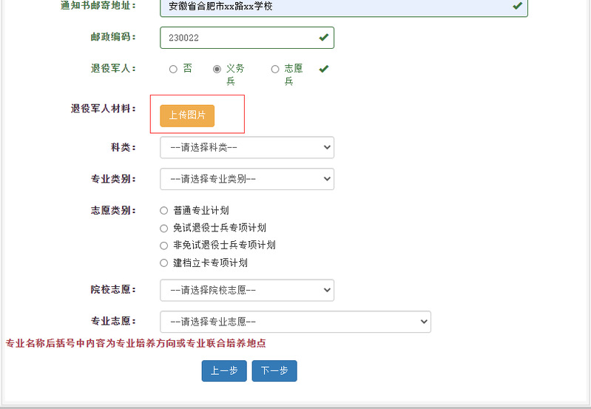Click the 院校志愿 label
Image resolution: width=591 pixels, height=409 pixels.
(x=113, y=289)
